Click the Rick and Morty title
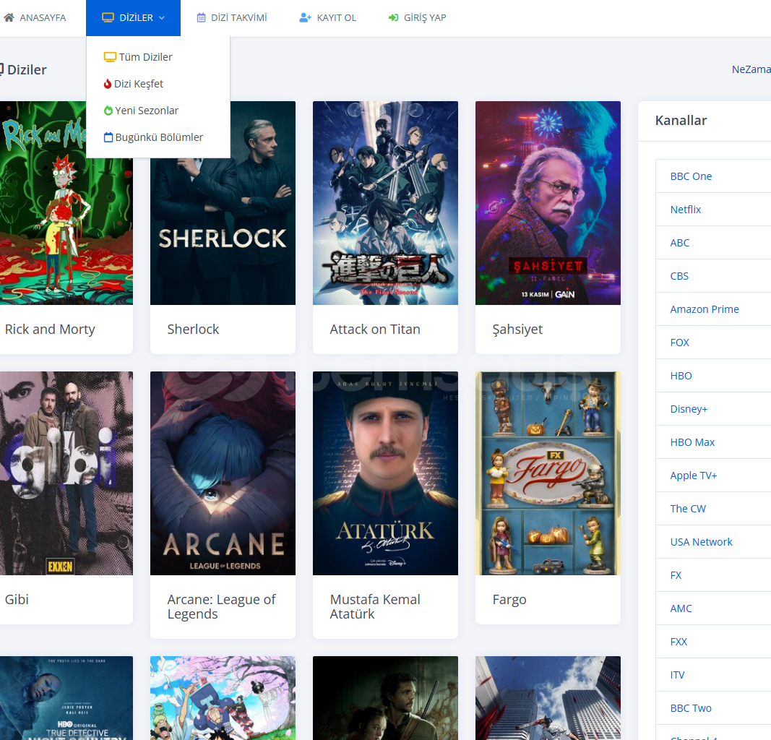771x740 pixels. (x=50, y=330)
